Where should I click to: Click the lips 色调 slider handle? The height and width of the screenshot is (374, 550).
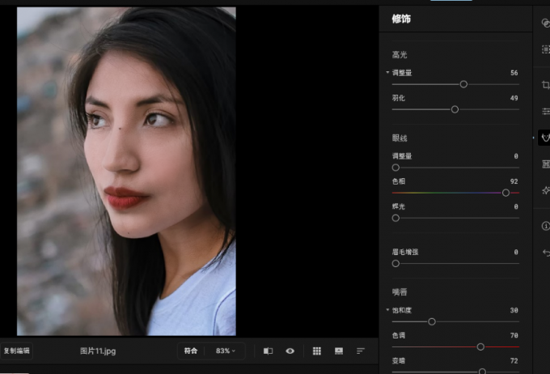(480, 346)
